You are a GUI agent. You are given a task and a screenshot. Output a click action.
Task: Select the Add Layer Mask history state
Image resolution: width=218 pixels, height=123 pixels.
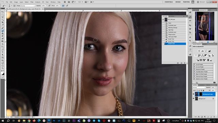(175, 37)
